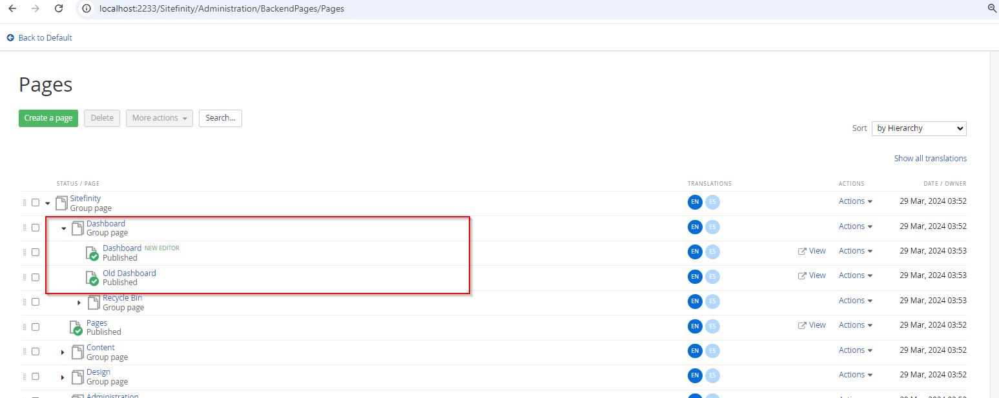The height and width of the screenshot is (398, 999).
Task: Open the Dashboard group page link
Action: click(x=106, y=224)
